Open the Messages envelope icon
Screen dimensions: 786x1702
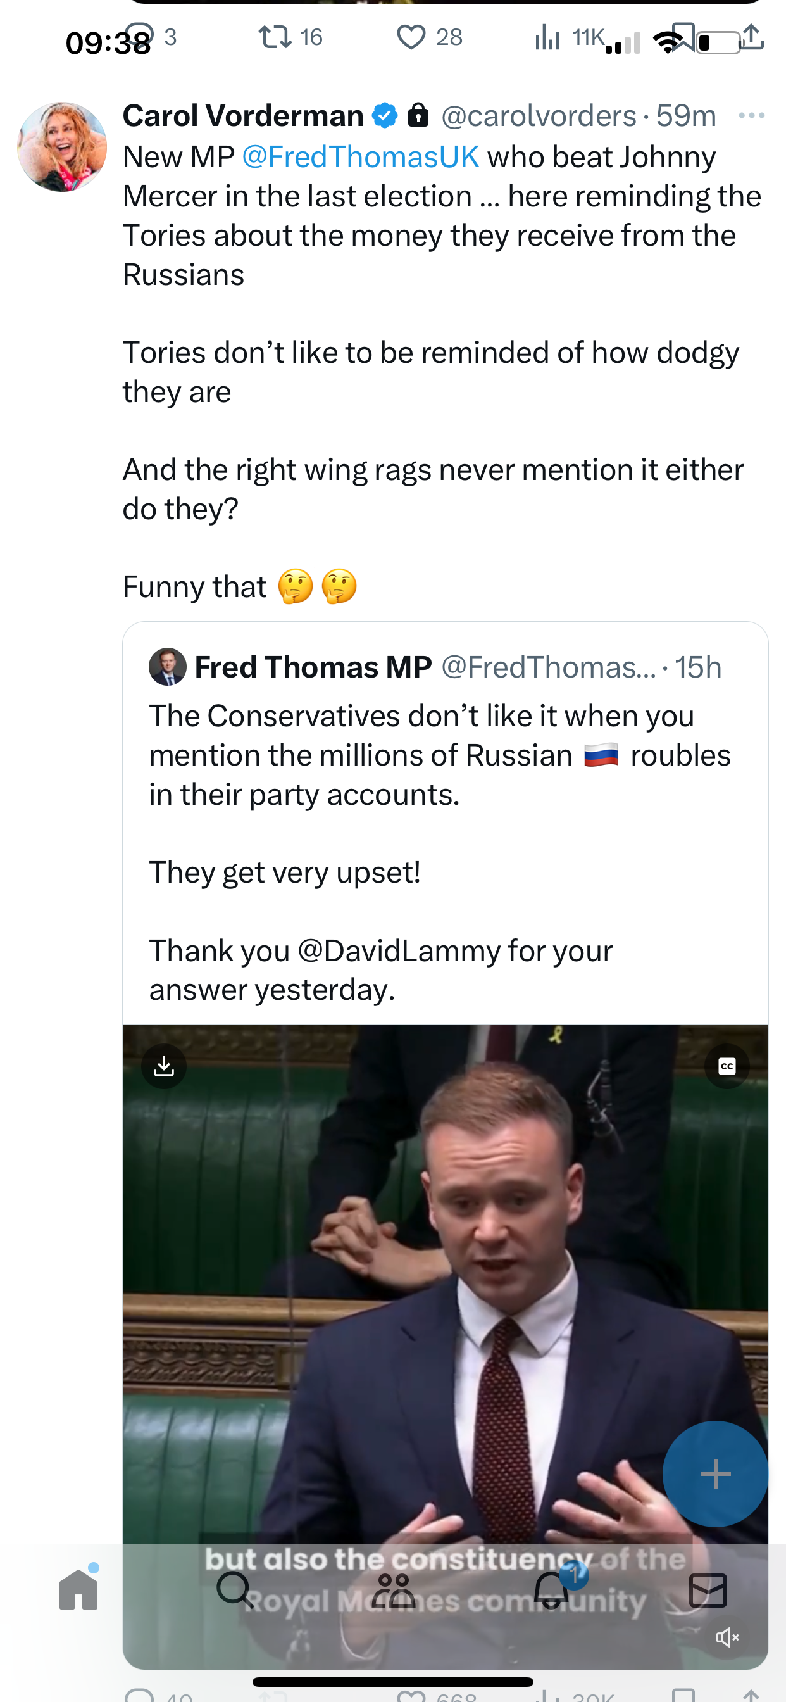point(708,1590)
